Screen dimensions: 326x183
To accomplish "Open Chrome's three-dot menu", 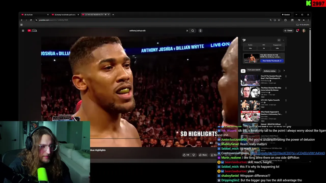I will (x=308, y=20).
